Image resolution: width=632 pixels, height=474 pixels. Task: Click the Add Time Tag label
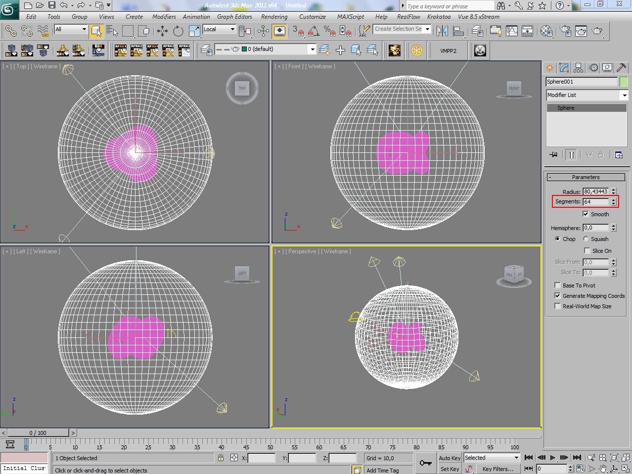(x=382, y=471)
